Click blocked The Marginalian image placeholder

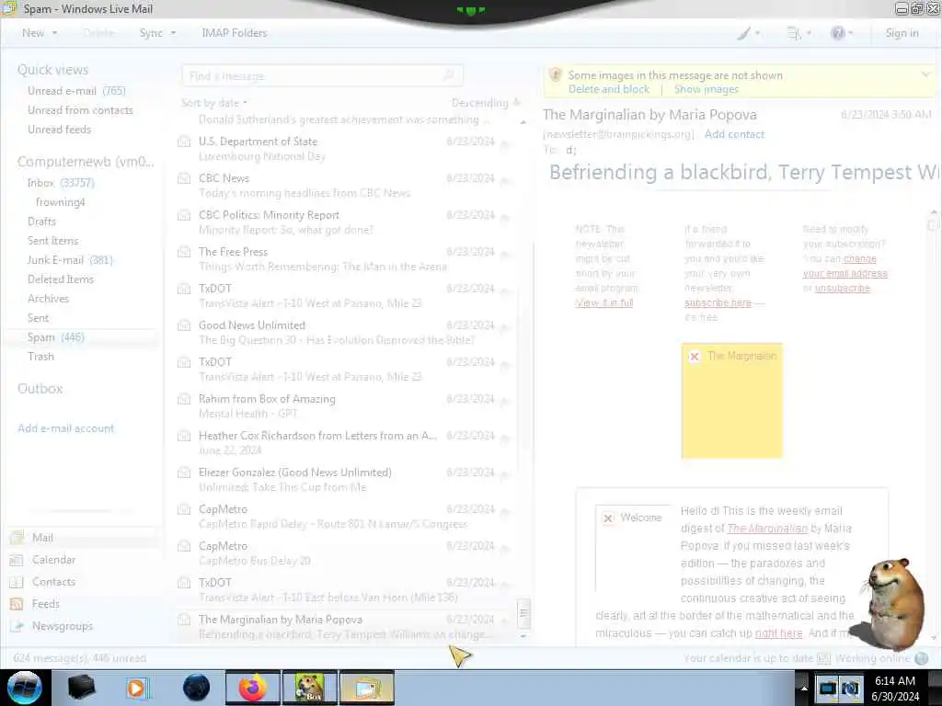[731, 401]
